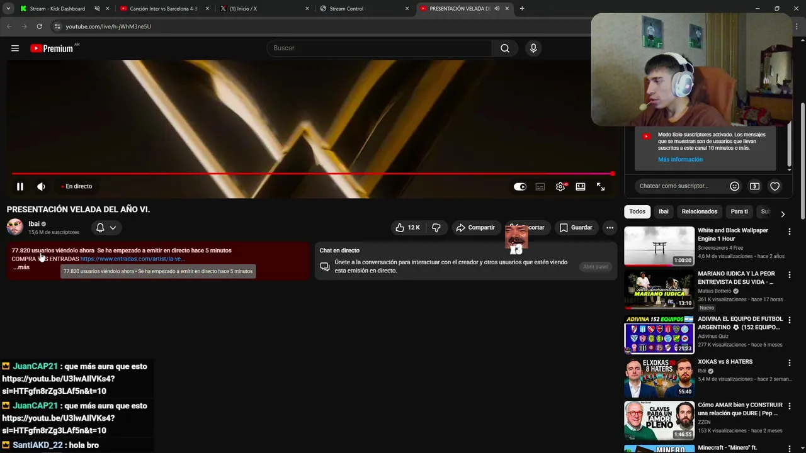Mute the video volume speaker icon

tap(41, 186)
